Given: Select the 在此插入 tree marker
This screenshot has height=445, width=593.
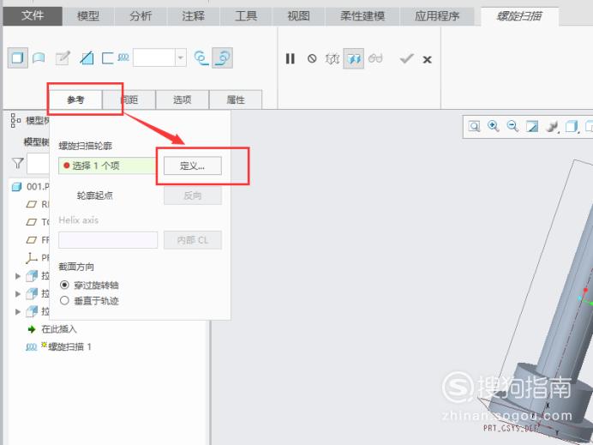Looking at the screenshot, I should [x=51, y=329].
